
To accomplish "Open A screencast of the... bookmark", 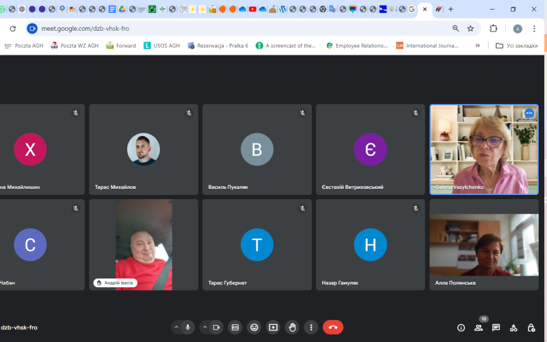I will pos(286,46).
